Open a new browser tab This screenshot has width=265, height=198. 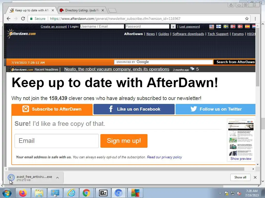(112, 10)
